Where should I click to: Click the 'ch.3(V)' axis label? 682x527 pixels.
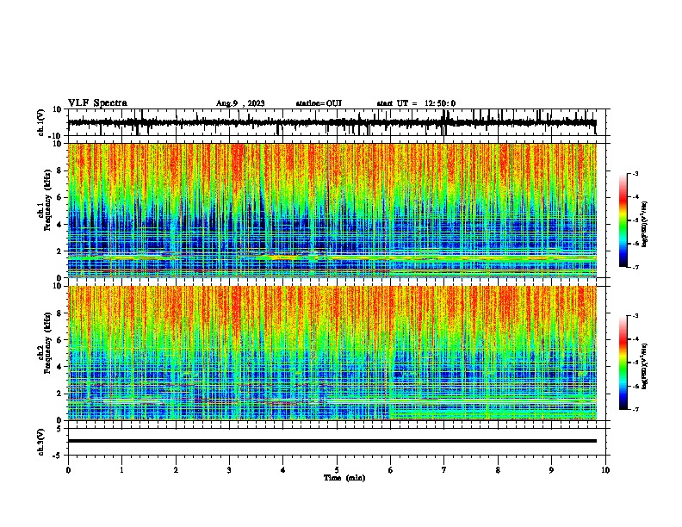[x=40, y=442]
